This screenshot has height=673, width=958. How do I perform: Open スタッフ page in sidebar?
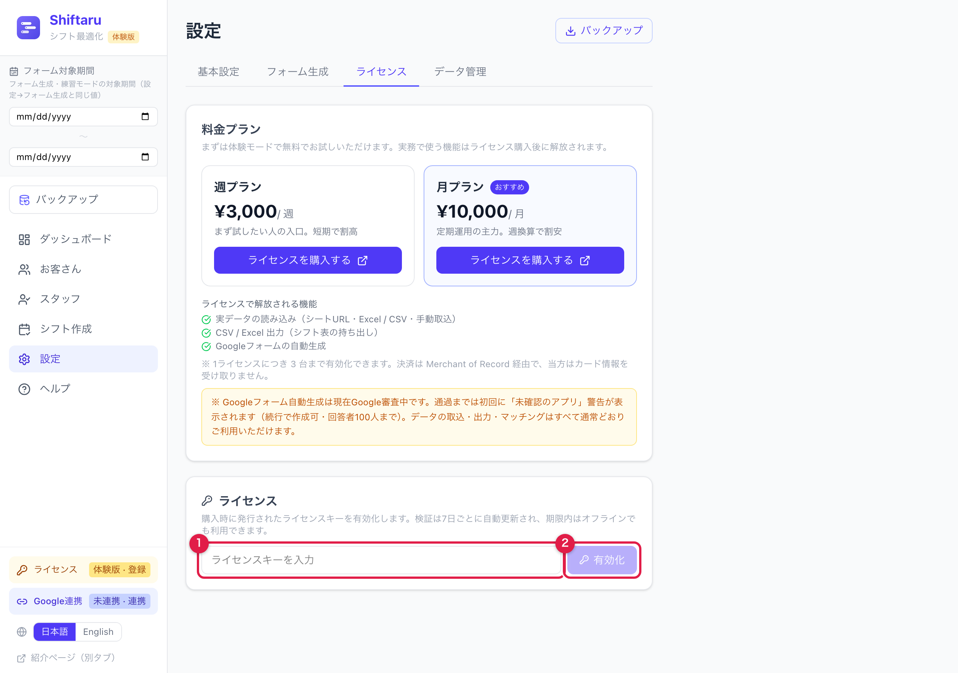pyautogui.click(x=83, y=299)
